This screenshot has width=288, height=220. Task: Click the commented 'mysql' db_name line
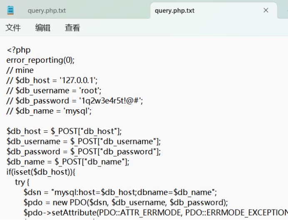[x=49, y=111]
